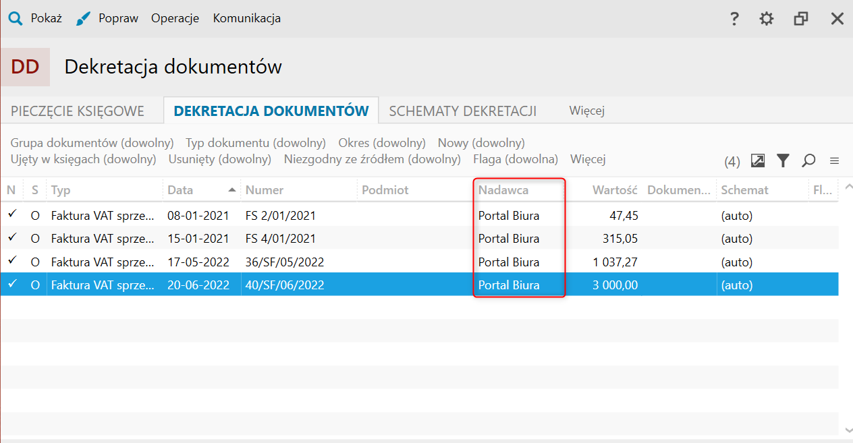
Task: Click invoice number FS 2/01/2021
Action: [281, 216]
